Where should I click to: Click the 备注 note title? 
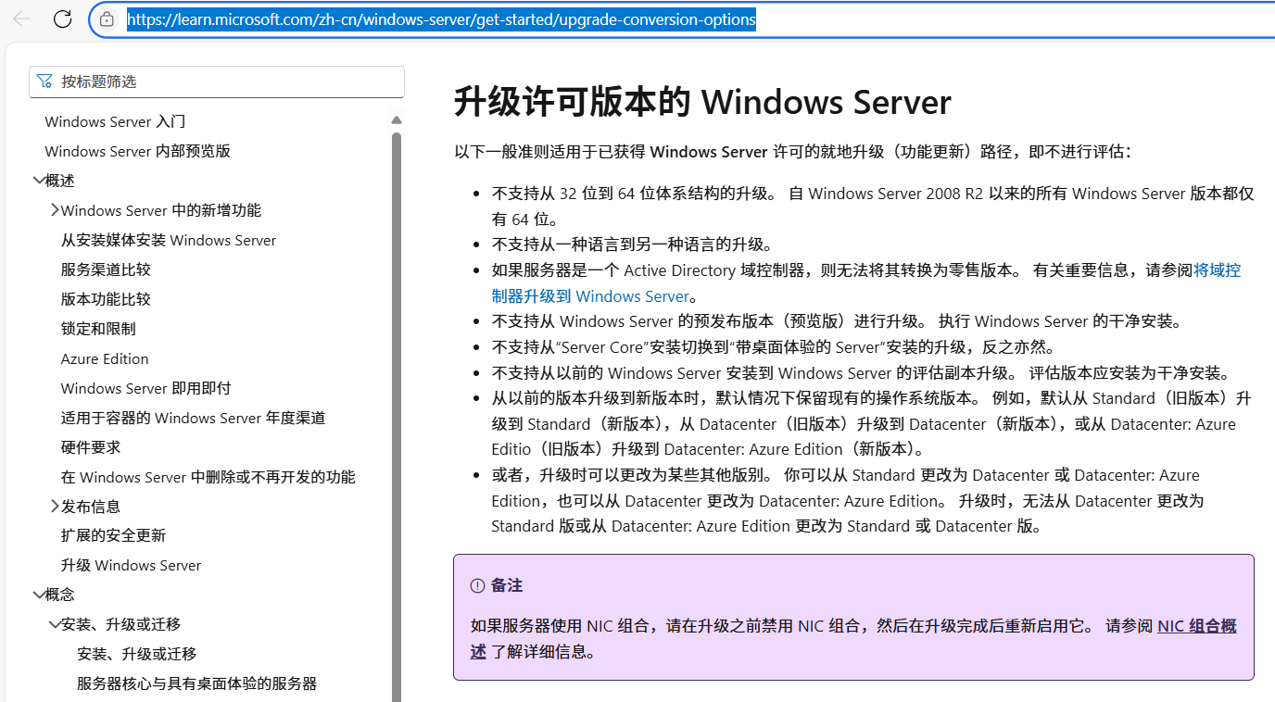point(507,585)
